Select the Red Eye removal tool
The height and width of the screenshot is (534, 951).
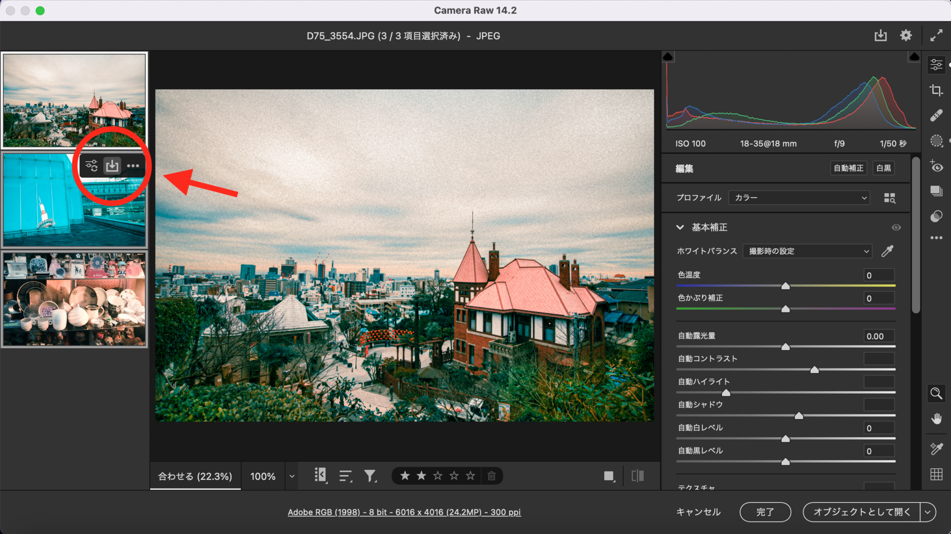click(x=937, y=166)
